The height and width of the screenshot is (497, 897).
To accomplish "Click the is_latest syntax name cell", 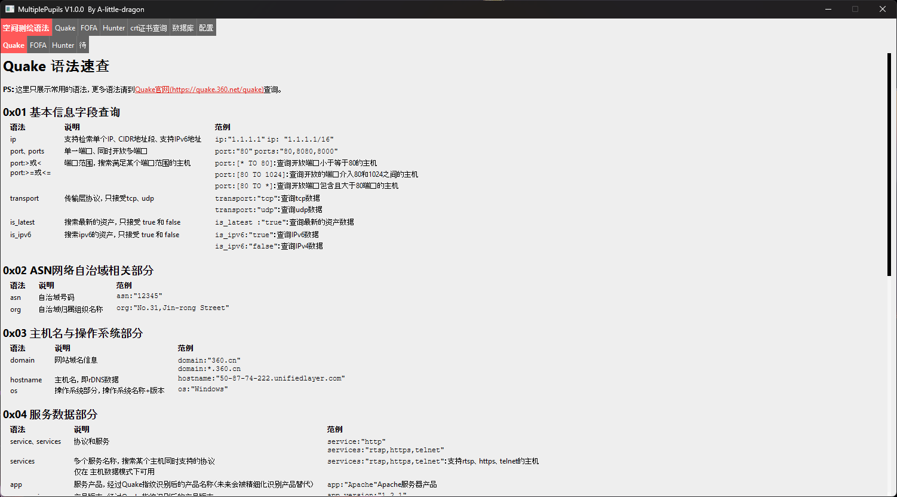I will point(21,222).
